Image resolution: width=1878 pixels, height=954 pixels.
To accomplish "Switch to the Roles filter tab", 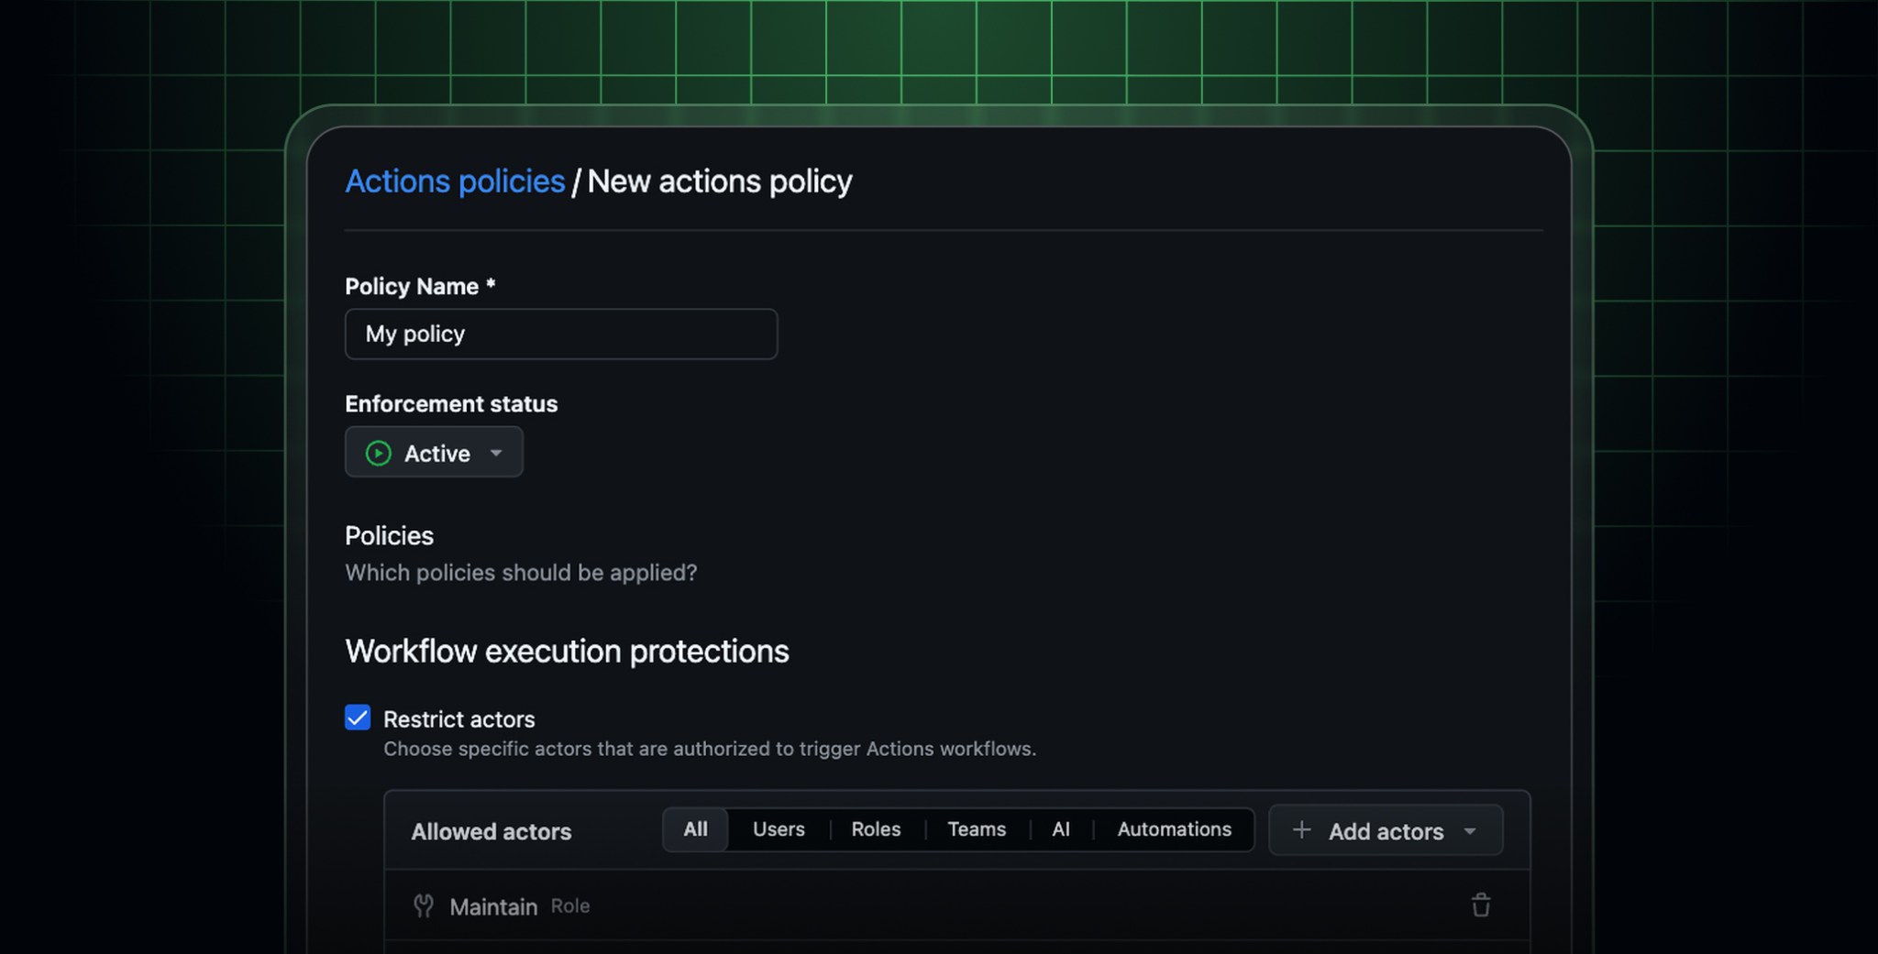I will click(876, 829).
